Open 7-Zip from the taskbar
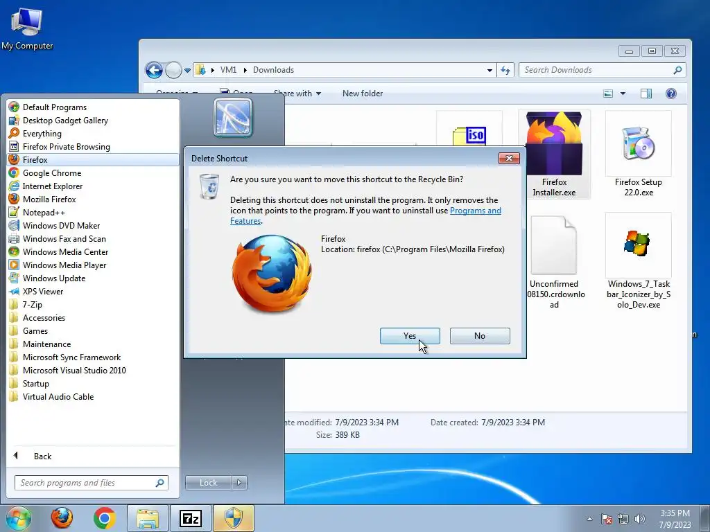710x532 pixels. point(190,518)
